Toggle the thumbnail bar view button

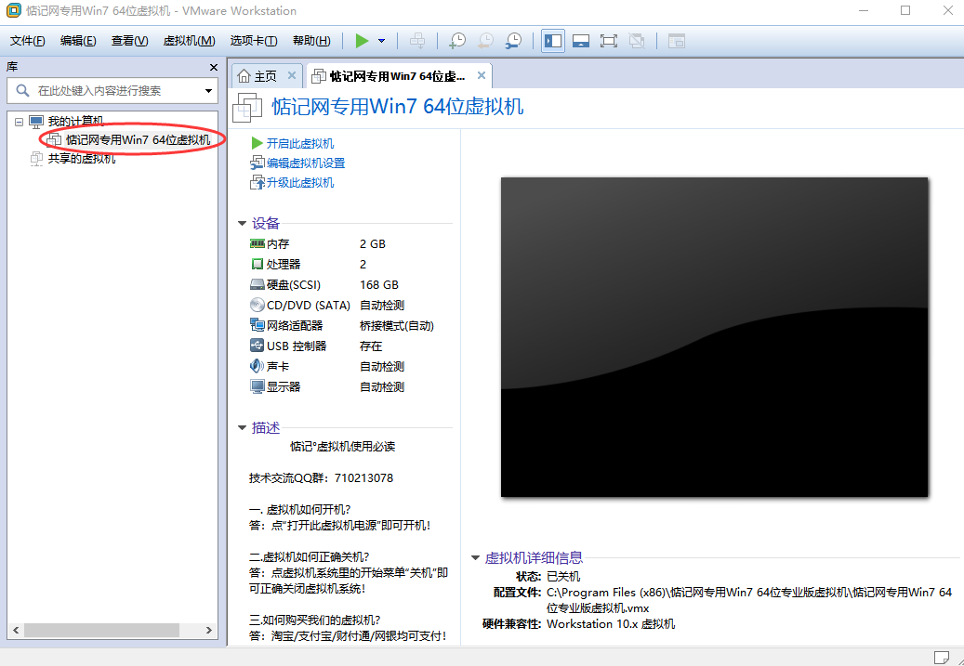pos(581,41)
